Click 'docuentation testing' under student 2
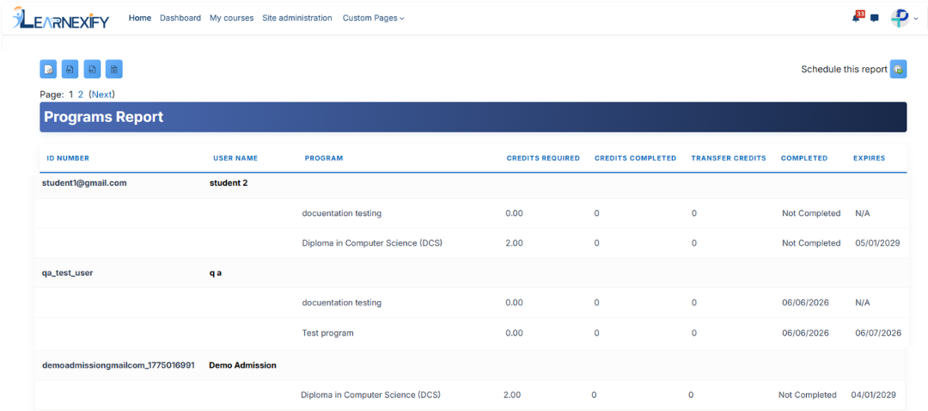The image size is (928, 411). 341,213
